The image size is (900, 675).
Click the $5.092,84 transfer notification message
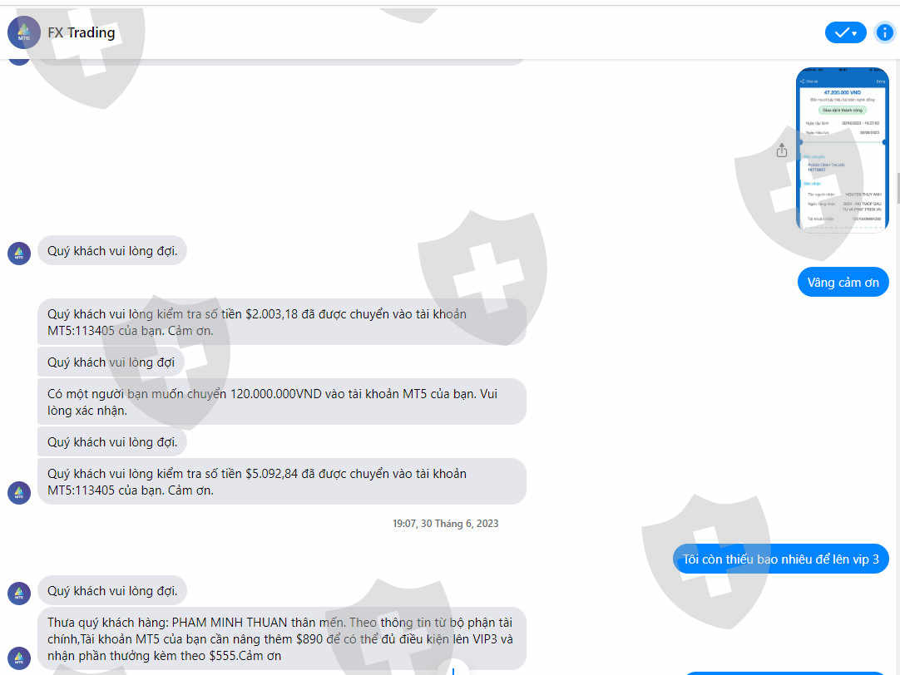tap(282, 481)
